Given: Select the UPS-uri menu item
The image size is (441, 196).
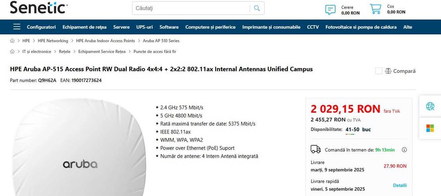Looking at the screenshot, I should point(145,27).
